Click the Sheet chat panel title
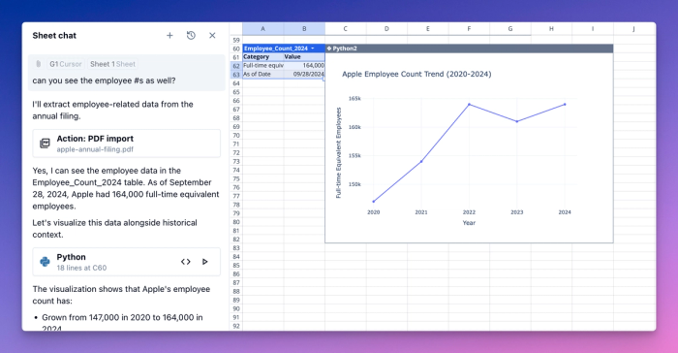Image resolution: width=678 pixels, height=353 pixels. [x=54, y=36]
